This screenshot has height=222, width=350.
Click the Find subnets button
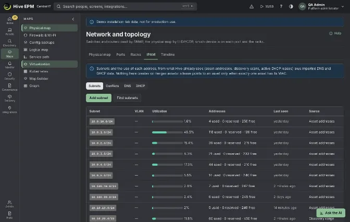click(x=127, y=98)
